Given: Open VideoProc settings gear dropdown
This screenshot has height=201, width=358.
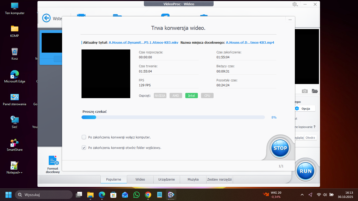Looking at the screenshot, I should tap(295, 4).
